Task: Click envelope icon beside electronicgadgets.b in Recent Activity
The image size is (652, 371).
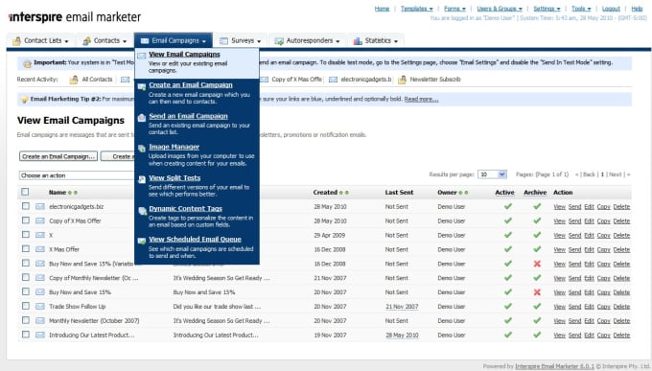Action: click(x=333, y=80)
